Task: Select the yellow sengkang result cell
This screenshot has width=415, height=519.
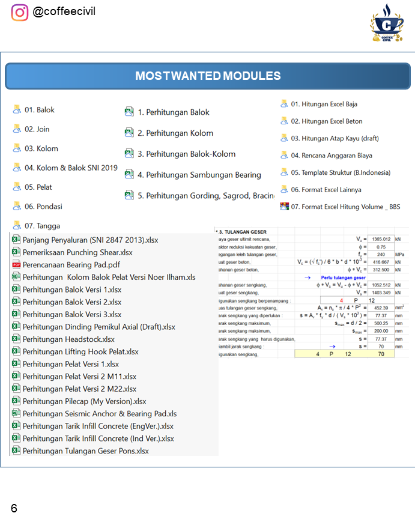Action: coord(344,354)
